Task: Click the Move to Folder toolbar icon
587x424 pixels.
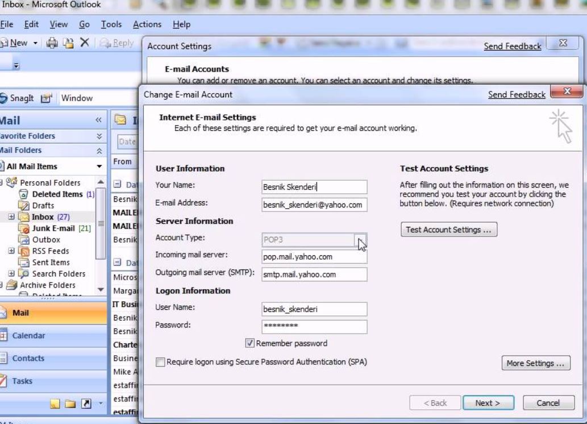Action: tap(68, 43)
